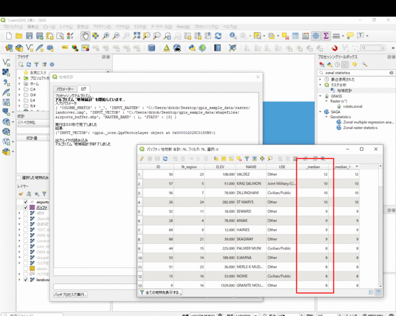Expand the 最近使用された group in toolbox
Viewport: 396px width, 316px height.
pos(321,79)
